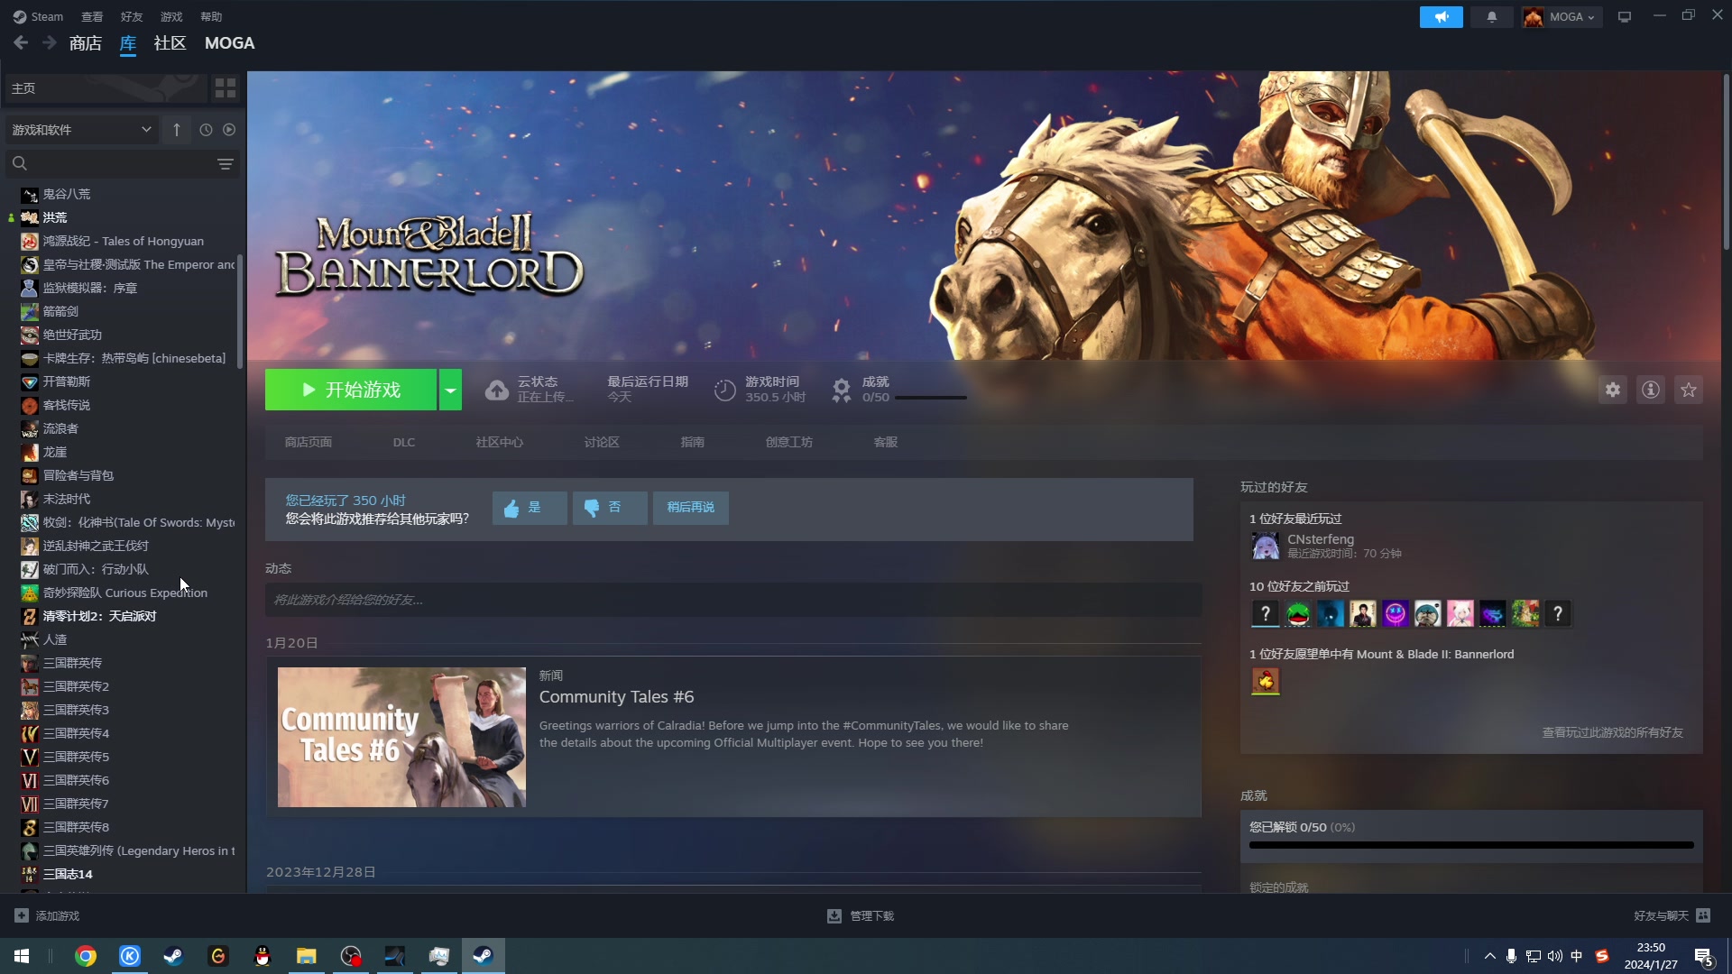Viewport: 1732px width, 974px height.
Task: Go back with the navigation arrow
Action: [x=21, y=42]
